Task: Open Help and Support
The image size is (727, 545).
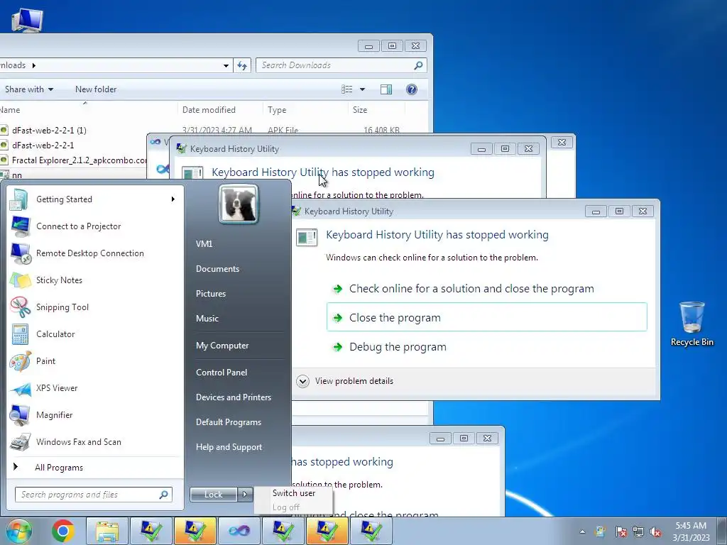Action: coord(229,447)
